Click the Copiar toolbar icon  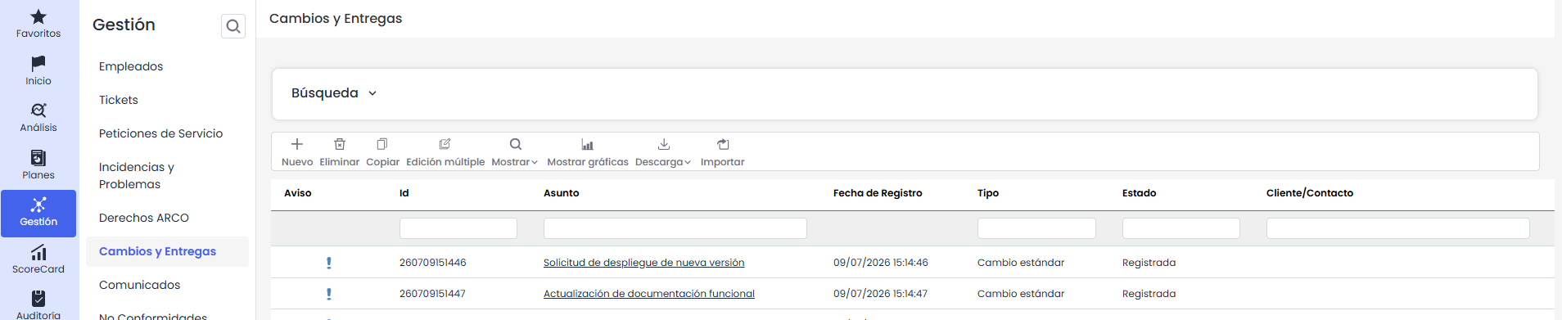tap(382, 144)
